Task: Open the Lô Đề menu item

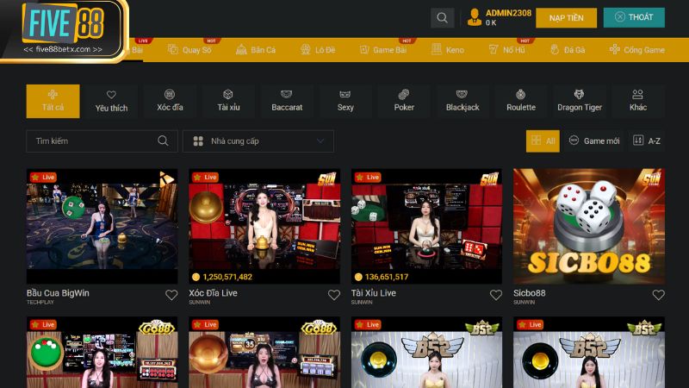Action: [318, 50]
